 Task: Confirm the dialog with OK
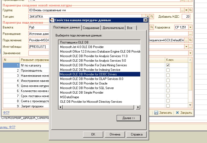click(x=93, y=134)
